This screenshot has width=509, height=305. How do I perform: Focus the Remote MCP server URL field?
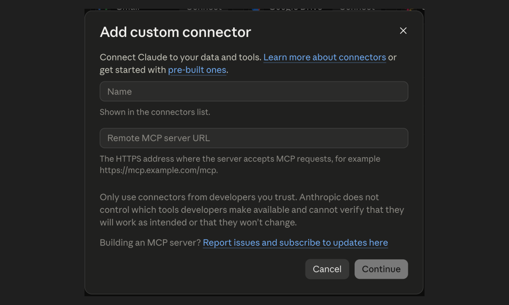254,138
